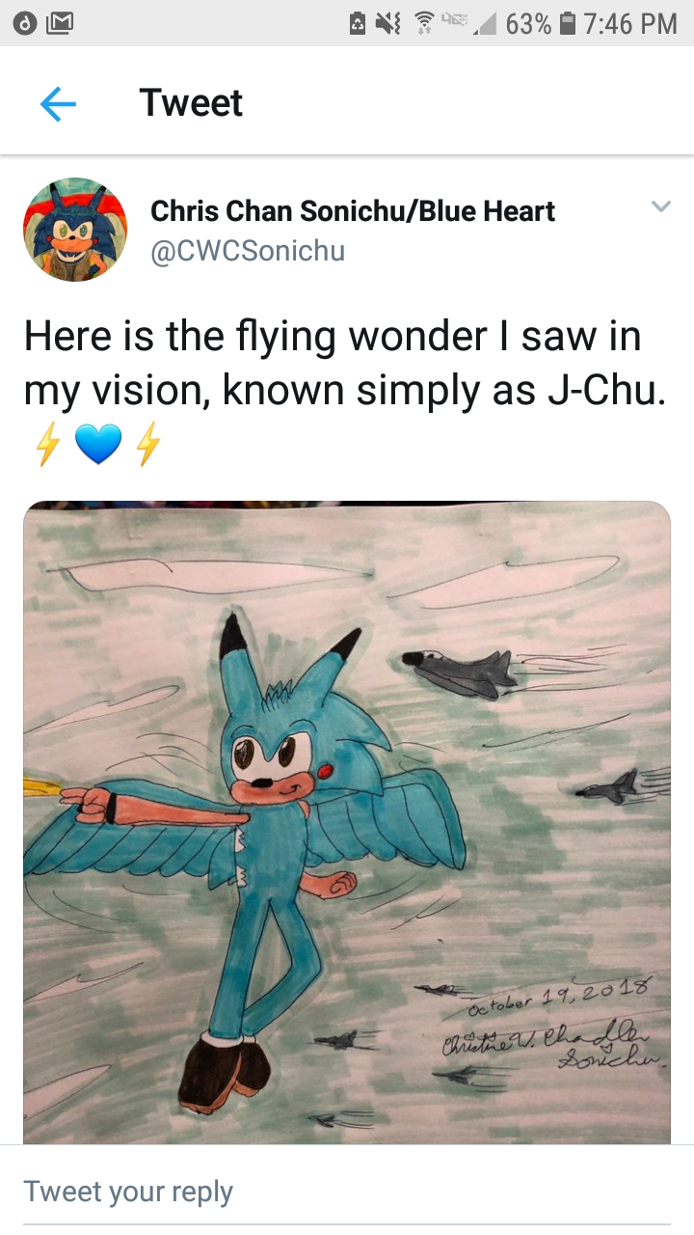694x1235 pixels.
Task: Tap the Tweet header title
Action: pos(191,102)
